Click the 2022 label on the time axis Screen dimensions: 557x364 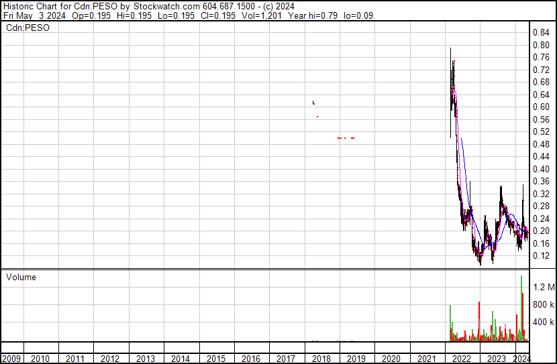(461, 359)
